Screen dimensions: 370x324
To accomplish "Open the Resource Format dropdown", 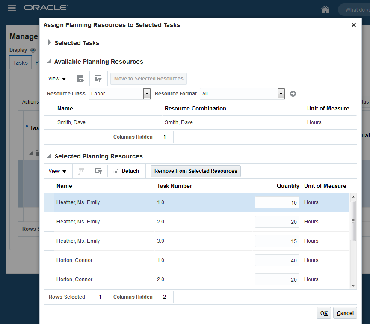I will pyautogui.click(x=281, y=94).
